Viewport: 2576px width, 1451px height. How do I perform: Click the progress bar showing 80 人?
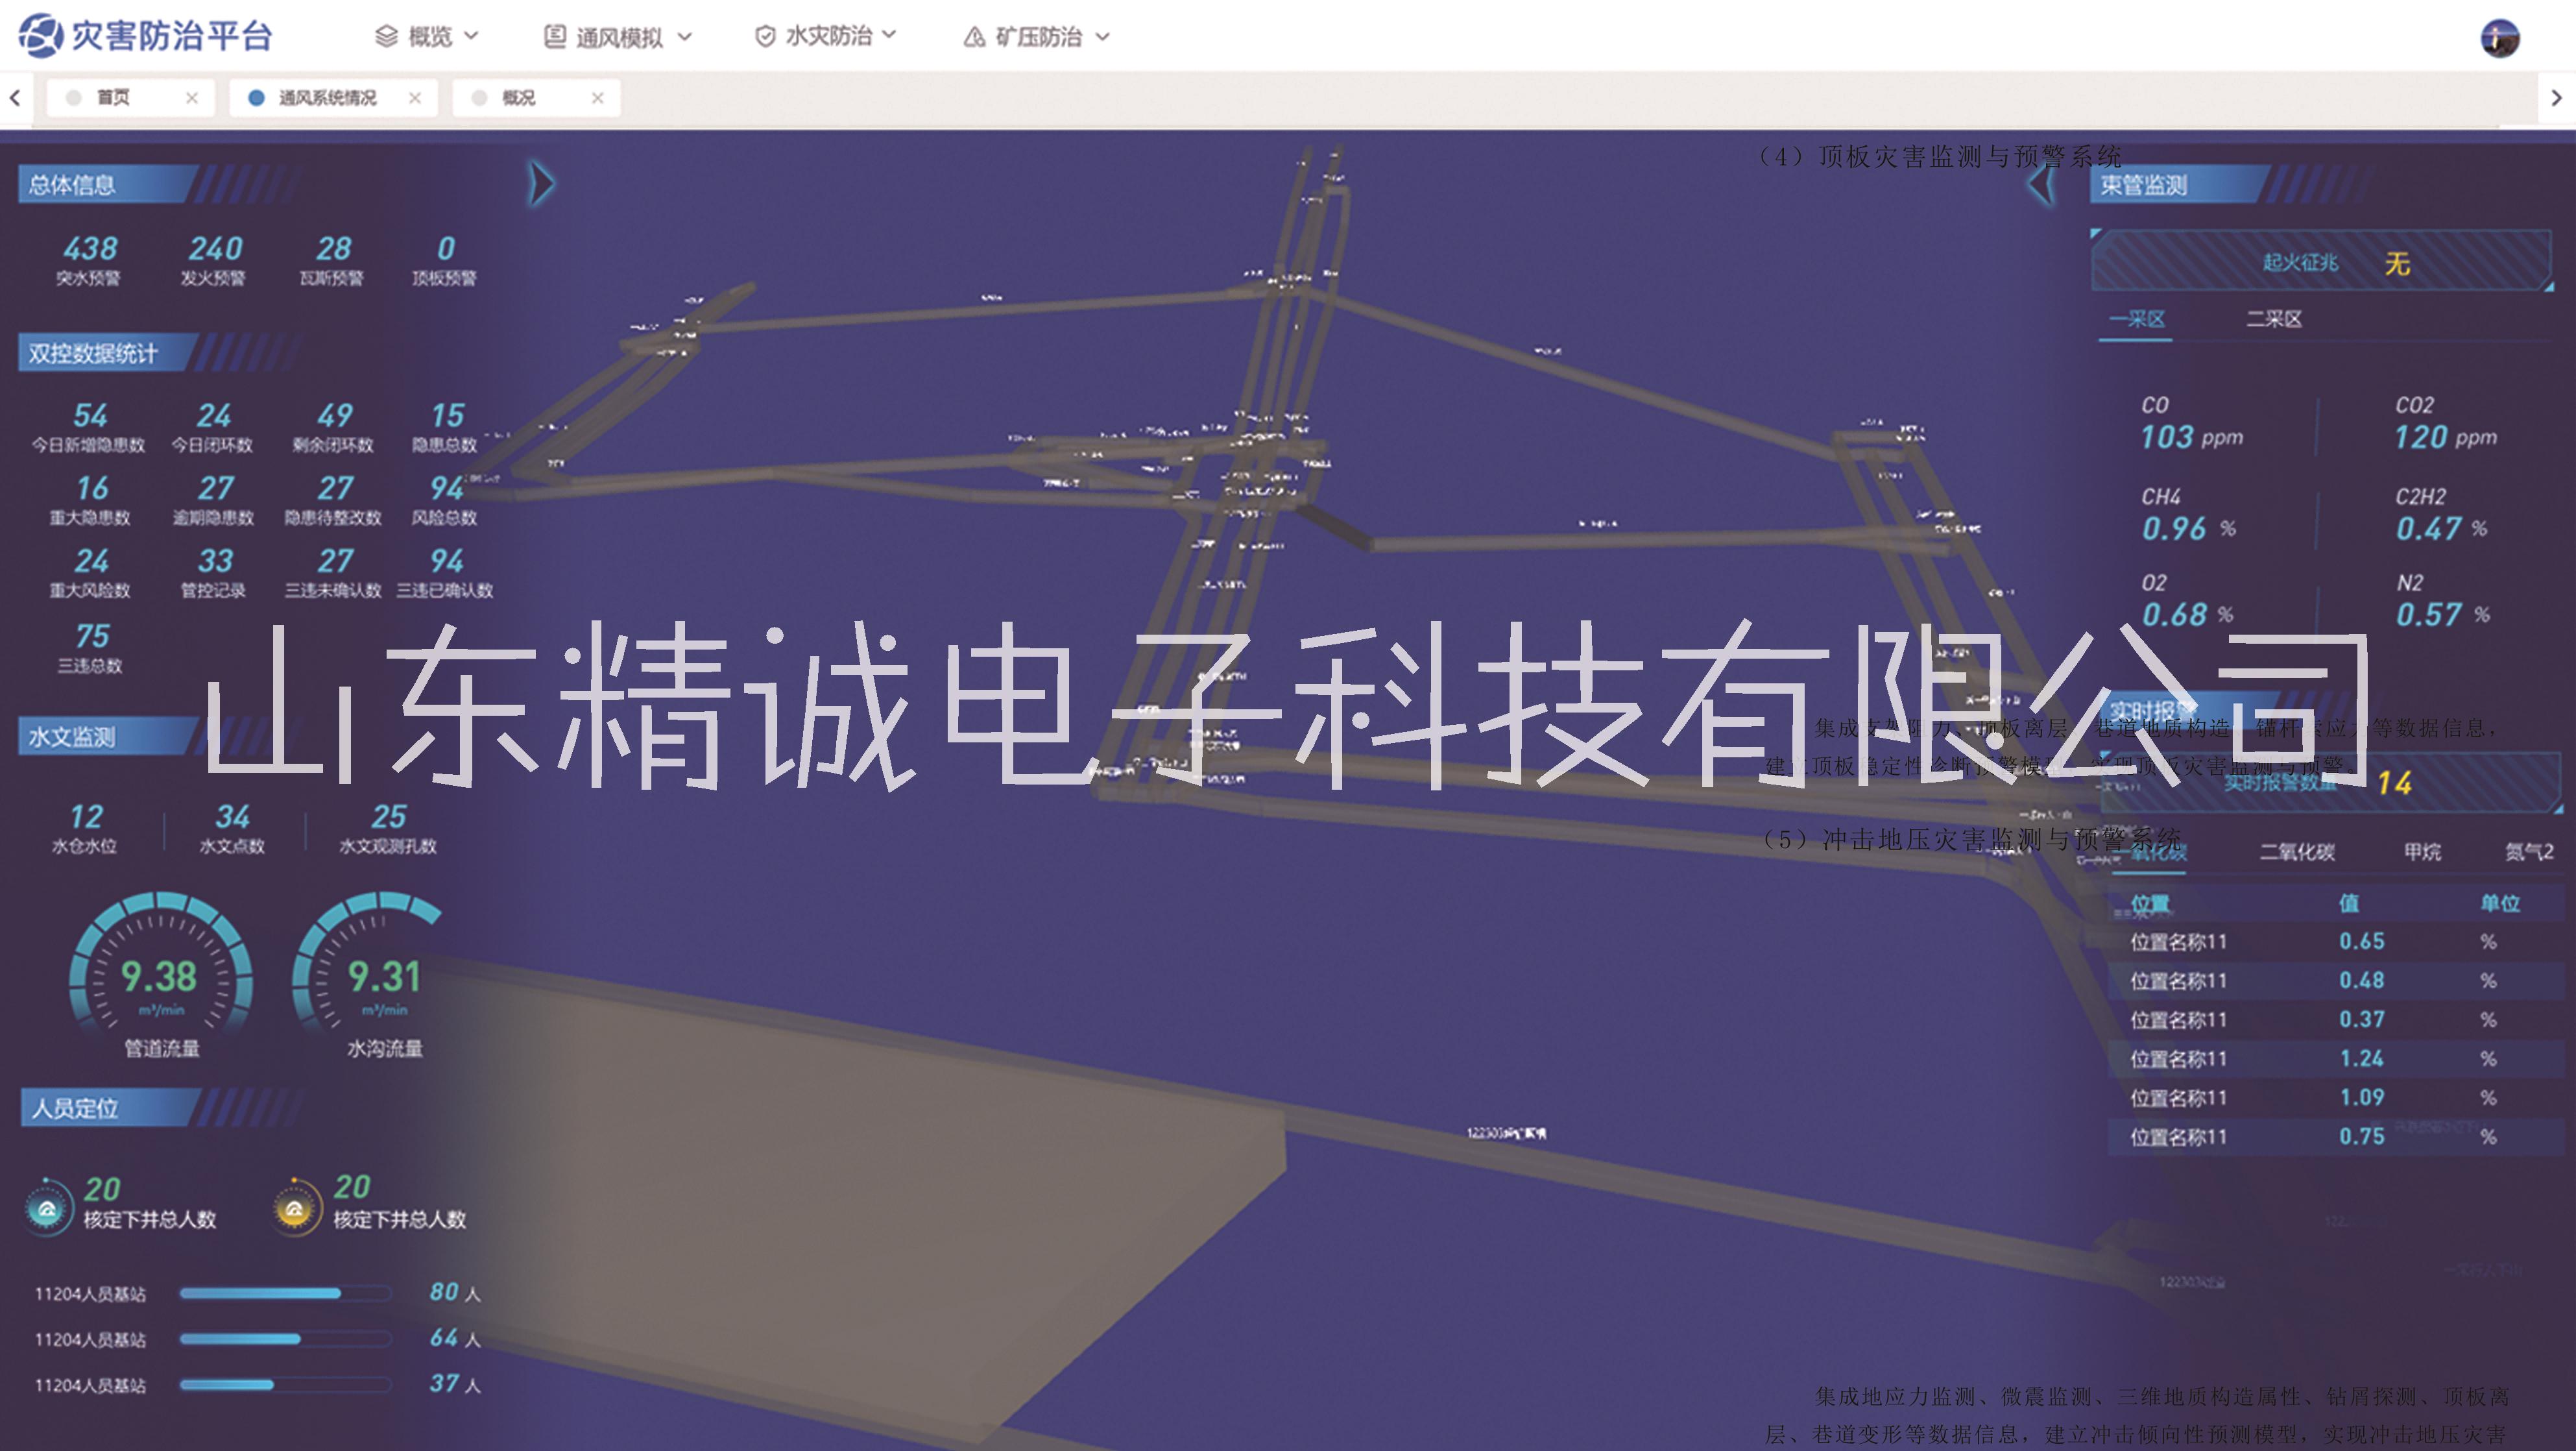pos(285,1293)
